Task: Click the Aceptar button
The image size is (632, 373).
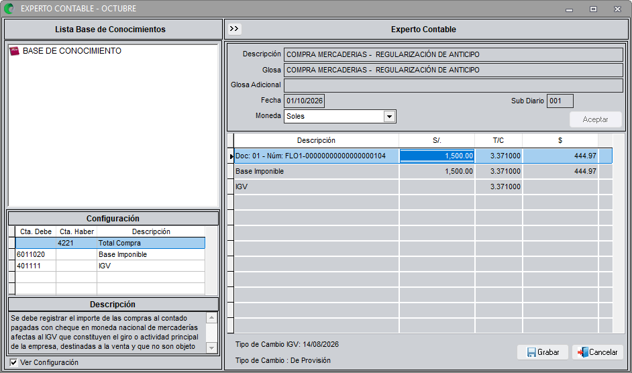Action: click(595, 119)
